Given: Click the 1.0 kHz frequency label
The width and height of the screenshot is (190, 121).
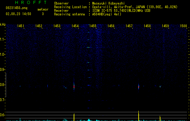Looking at the screenshot, I should [2, 54].
